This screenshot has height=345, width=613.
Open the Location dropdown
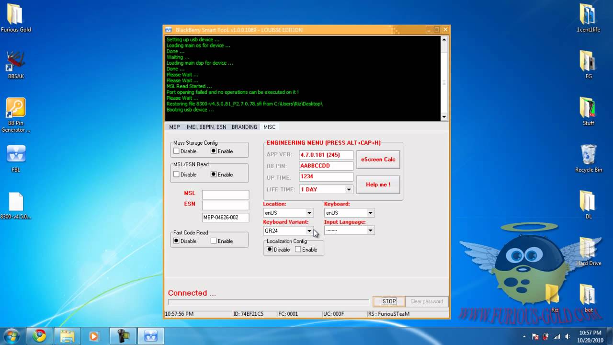309,213
